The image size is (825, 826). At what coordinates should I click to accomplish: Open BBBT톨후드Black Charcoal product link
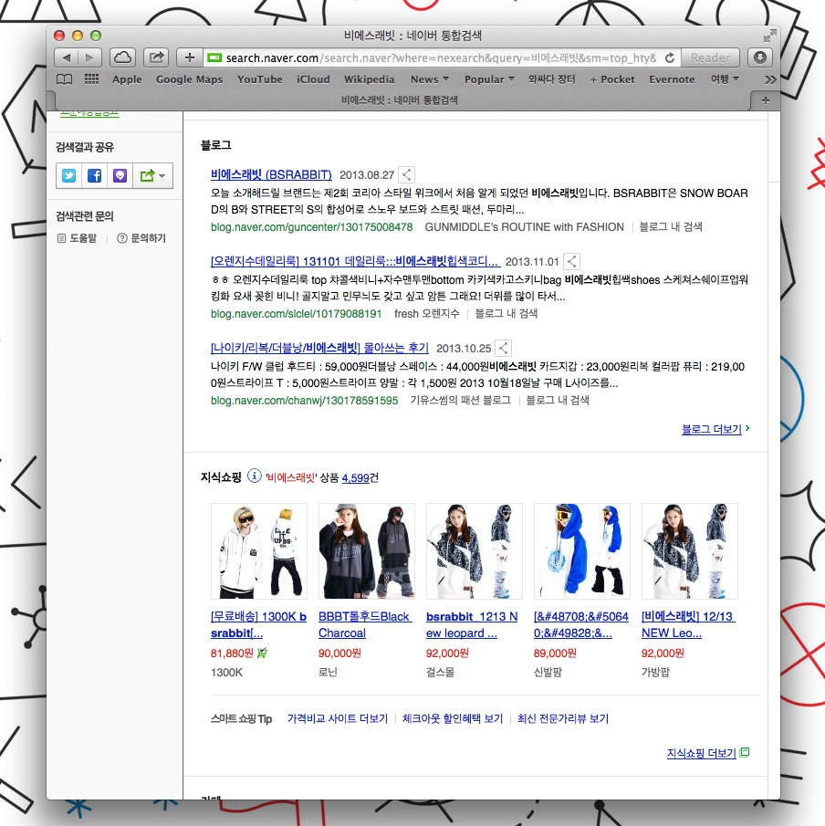[364, 625]
